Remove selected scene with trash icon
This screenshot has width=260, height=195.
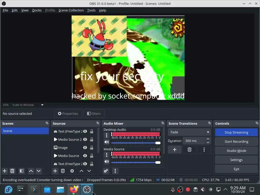tap(12, 171)
